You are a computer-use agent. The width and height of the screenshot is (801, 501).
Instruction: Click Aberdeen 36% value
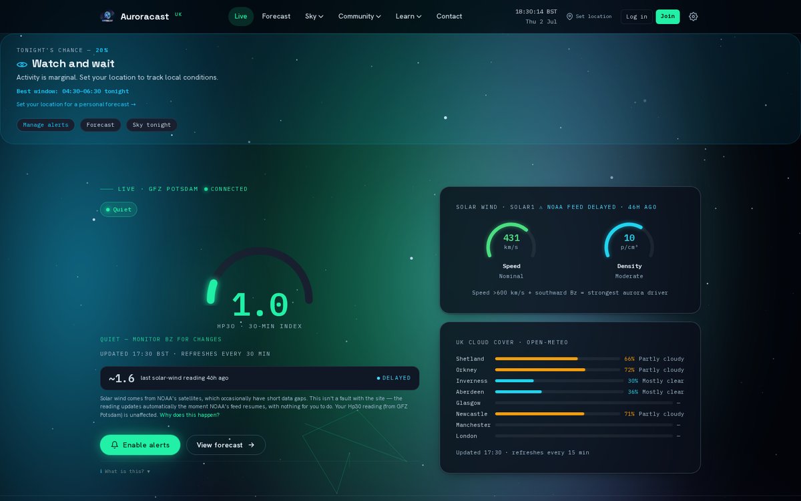point(633,392)
